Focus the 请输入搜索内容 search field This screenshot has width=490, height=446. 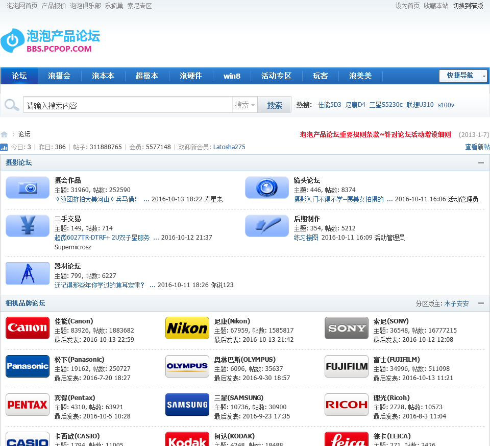[128, 105]
